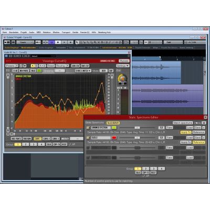Screen dimensions: 210x210
Task: Open the Settings dropdown menu
Action: click(123, 66)
